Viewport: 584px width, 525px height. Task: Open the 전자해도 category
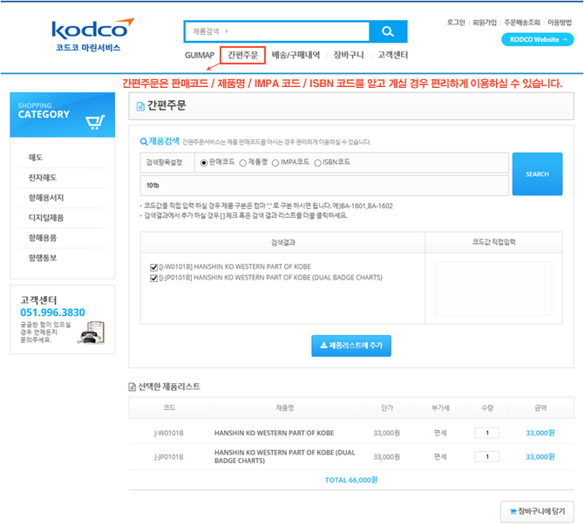click(x=43, y=178)
